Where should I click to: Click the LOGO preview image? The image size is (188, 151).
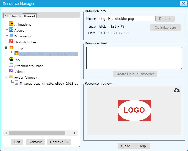(134, 110)
